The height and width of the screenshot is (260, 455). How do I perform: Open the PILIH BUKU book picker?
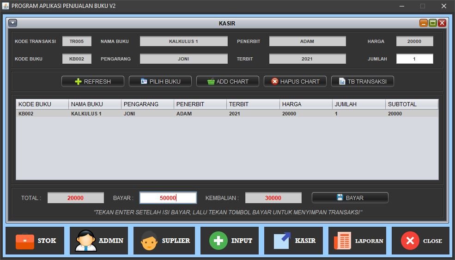pos(160,81)
